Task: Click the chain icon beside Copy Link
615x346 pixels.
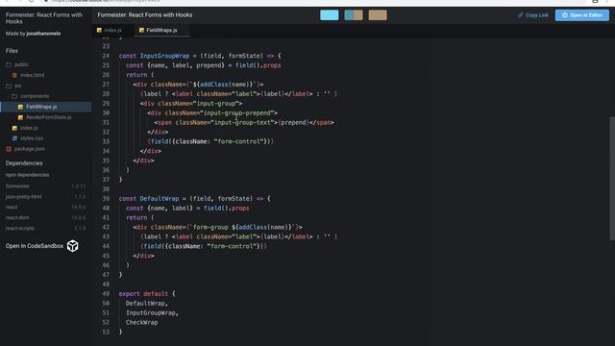Action: click(520, 15)
